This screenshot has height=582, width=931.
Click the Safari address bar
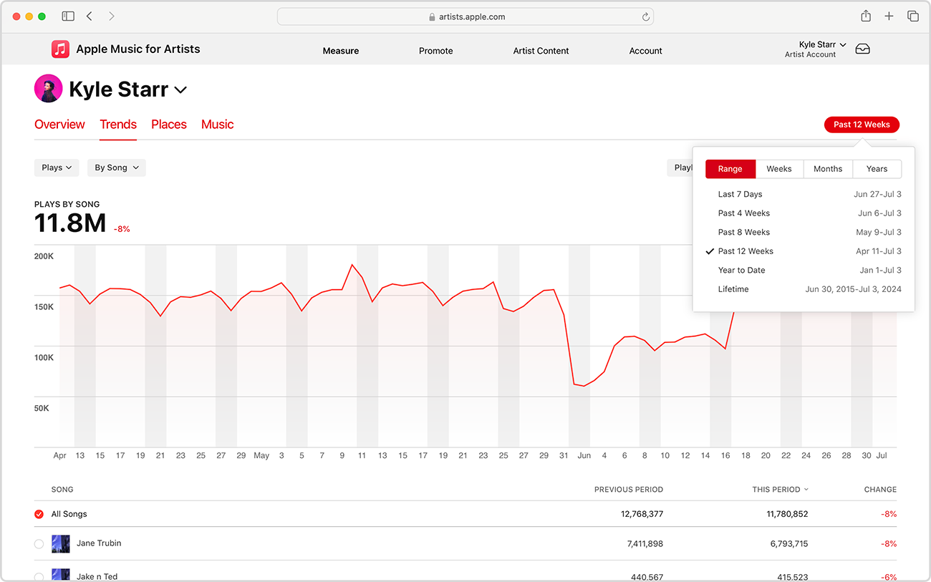(x=465, y=17)
